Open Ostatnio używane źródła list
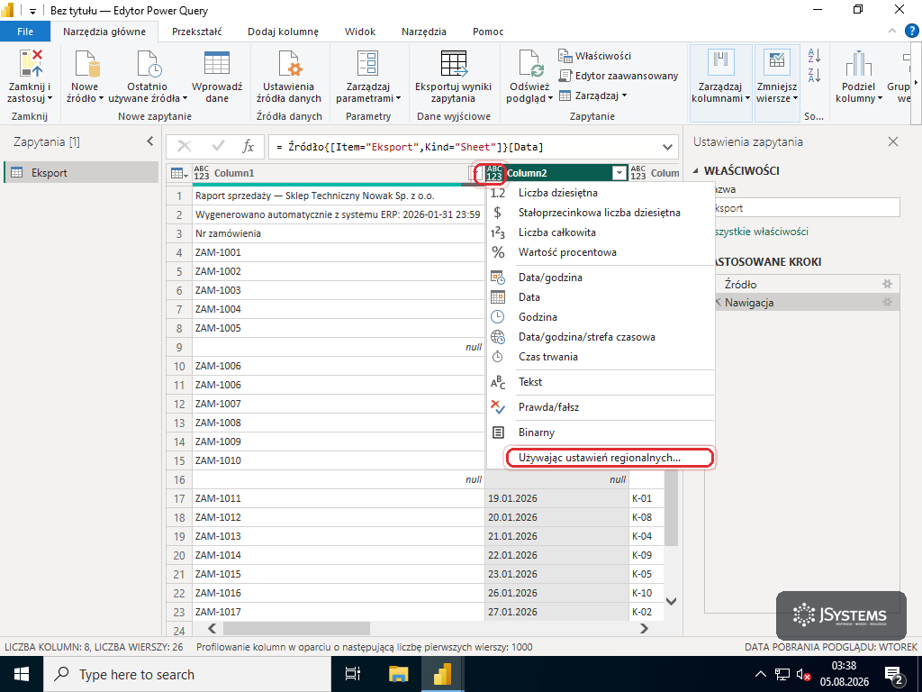Image resolution: width=922 pixels, height=692 pixels. coord(148,77)
